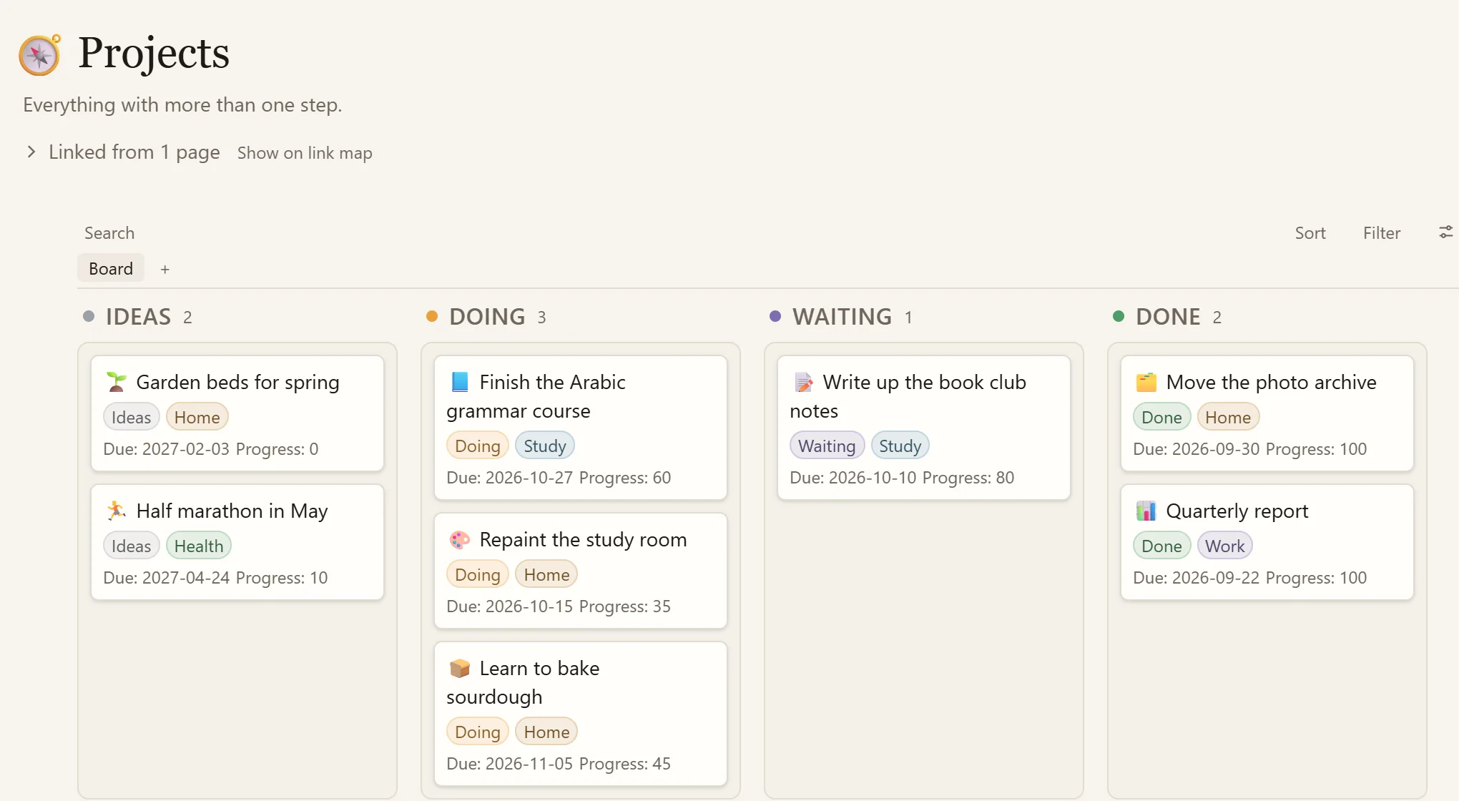Viewport: 1459px width, 801px height.
Task: Open the view settings sliders icon
Action: point(1445,232)
